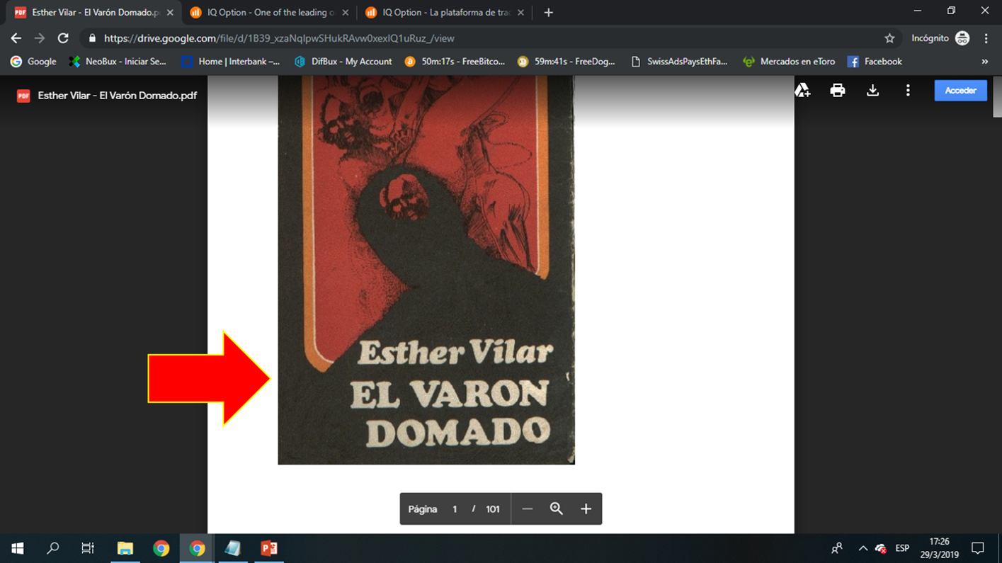Open File Explorer from the taskbar
The height and width of the screenshot is (563, 1002).
coord(125,548)
